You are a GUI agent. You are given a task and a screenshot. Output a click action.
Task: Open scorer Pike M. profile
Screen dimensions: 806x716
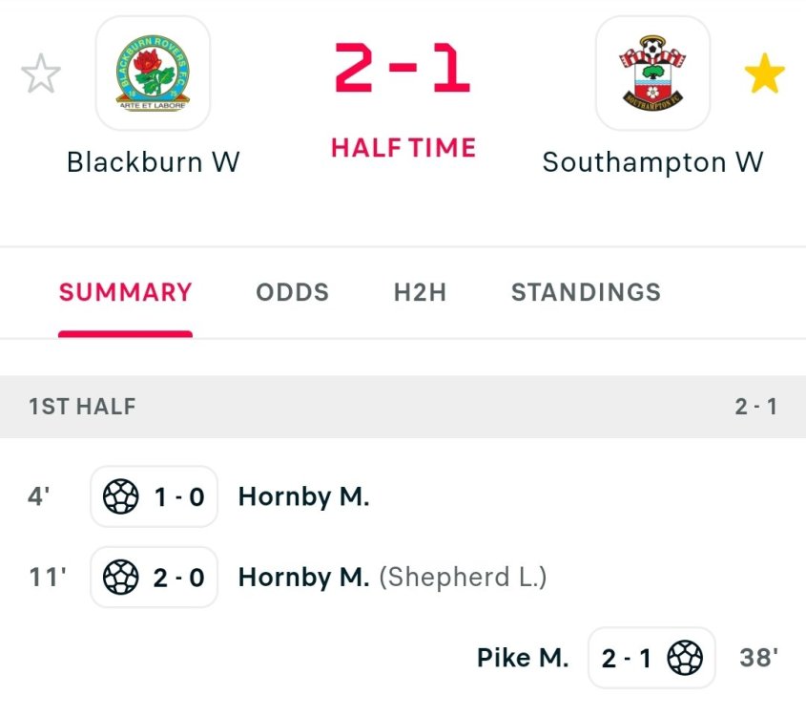pos(523,658)
